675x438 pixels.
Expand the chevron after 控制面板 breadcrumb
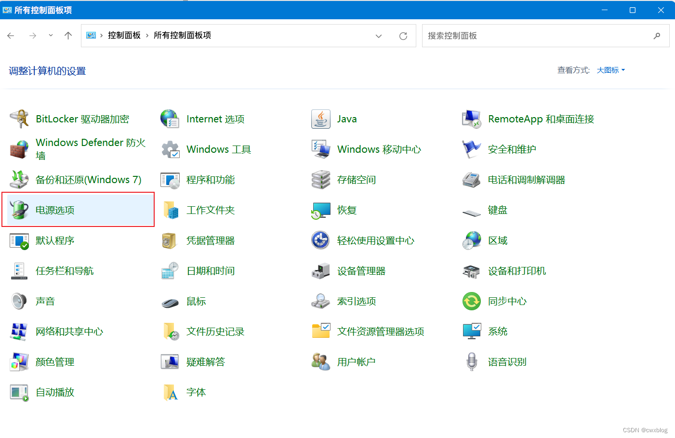(147, 36)
